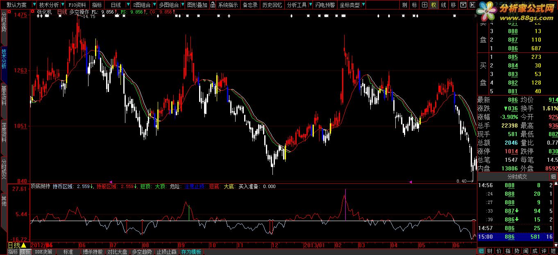Select the 模板 bottom tab

coord(25,252)
